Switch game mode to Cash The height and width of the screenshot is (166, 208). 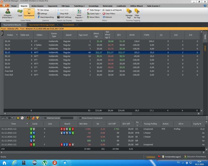click(x=20, y=13)
